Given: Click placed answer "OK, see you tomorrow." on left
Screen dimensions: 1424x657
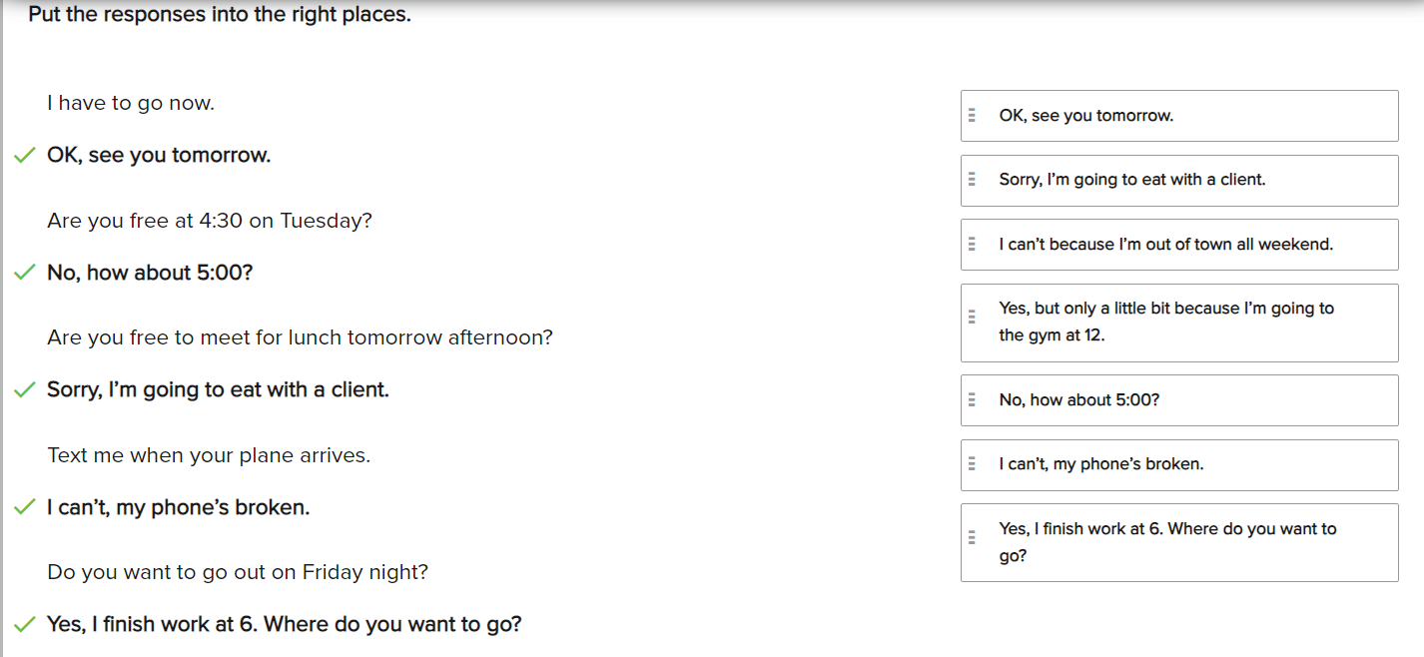Looking at the screenshot, I should point(159,156).
